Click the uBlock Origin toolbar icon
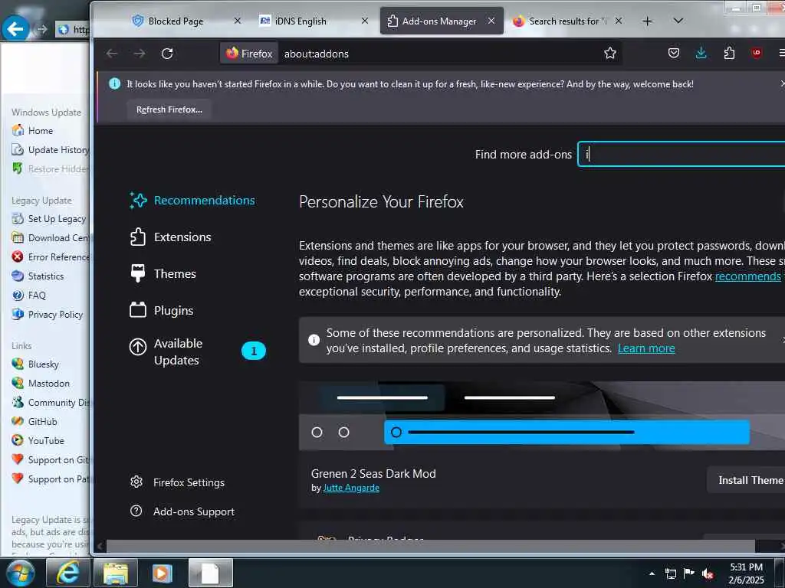 tap(757, 53)
